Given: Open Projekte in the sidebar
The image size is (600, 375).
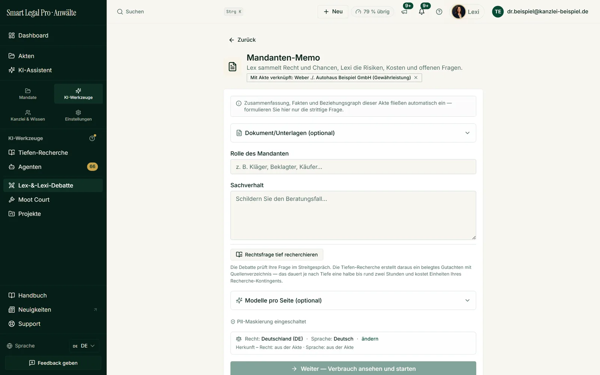Looking at the screenshot, I should tap(53, 214).
